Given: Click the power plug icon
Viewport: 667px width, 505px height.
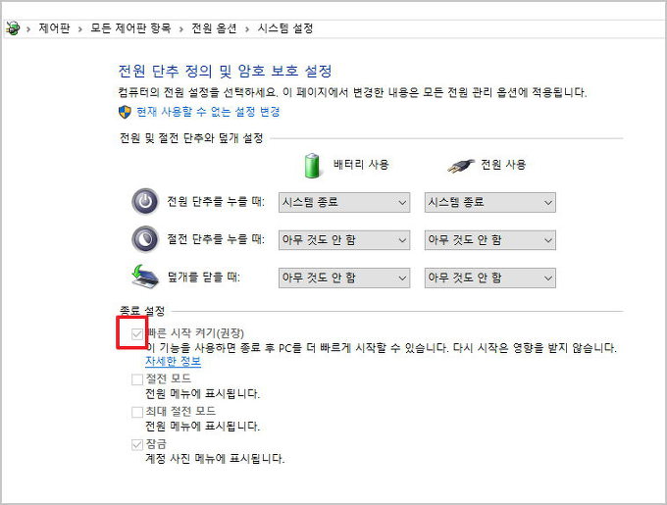Looking at the screenshot, I should (459, 166).
